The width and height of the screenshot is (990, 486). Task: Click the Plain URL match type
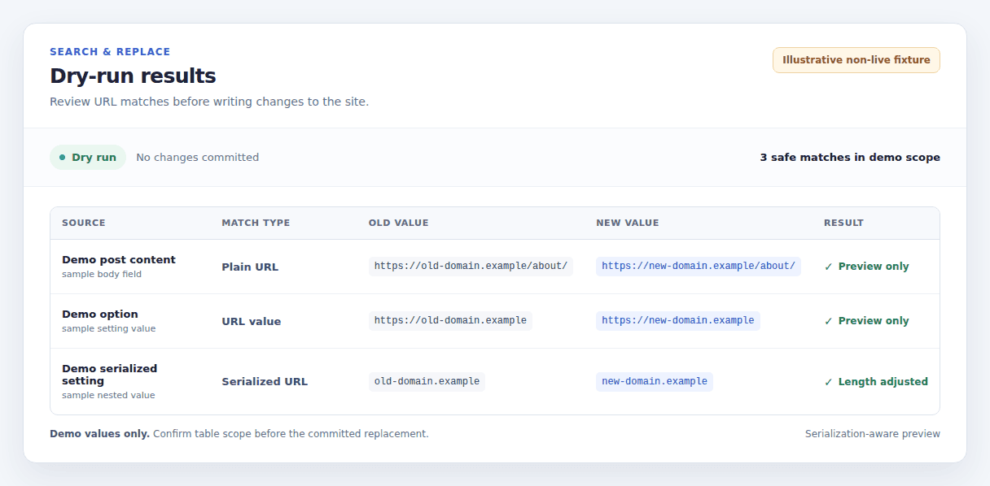click(x=250, y=267)
